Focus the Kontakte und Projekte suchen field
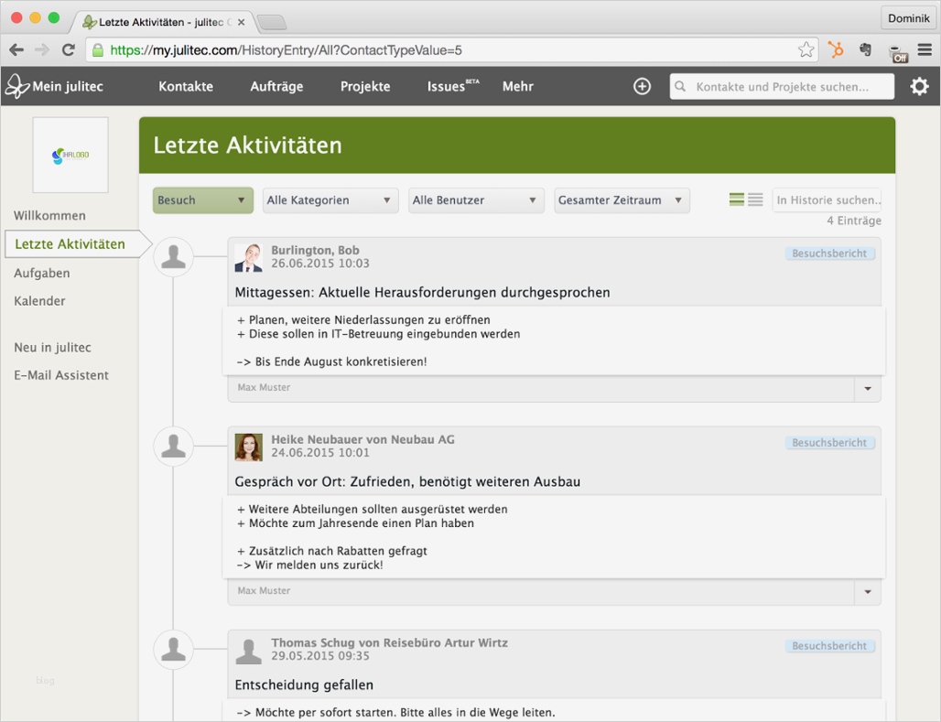 click(x=782, y=86)
